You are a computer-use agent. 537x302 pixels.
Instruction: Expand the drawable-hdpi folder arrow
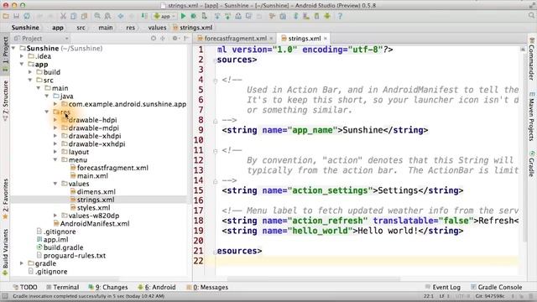click(x=55, y=120)
